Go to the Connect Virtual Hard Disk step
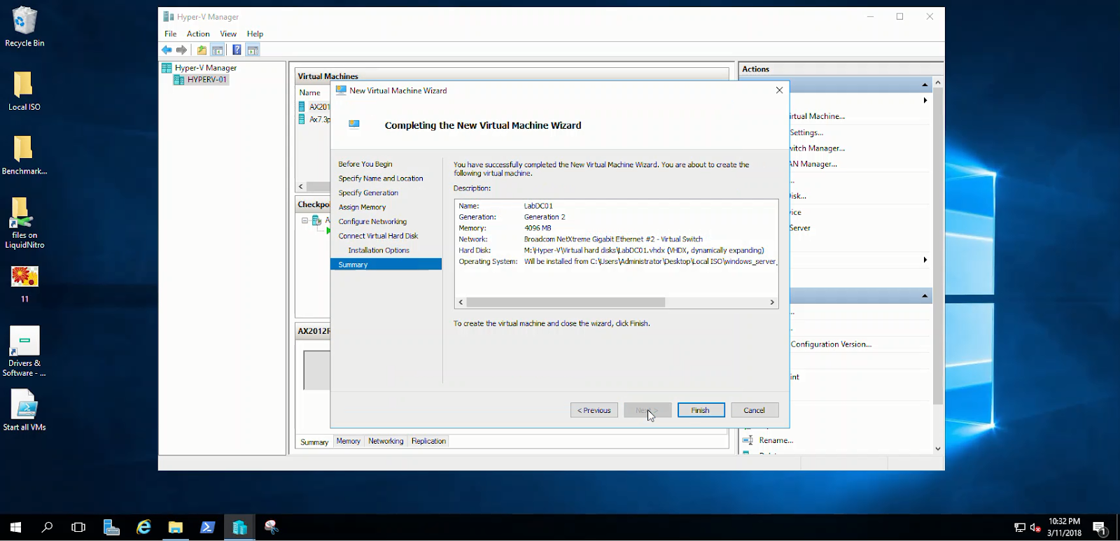1120x541 pixels. point(378,236)
